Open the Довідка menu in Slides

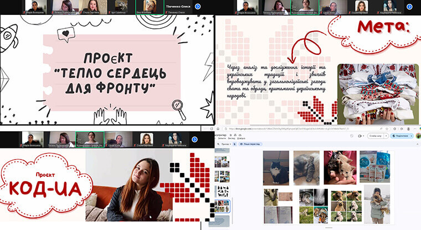click(x=240, y=139)
